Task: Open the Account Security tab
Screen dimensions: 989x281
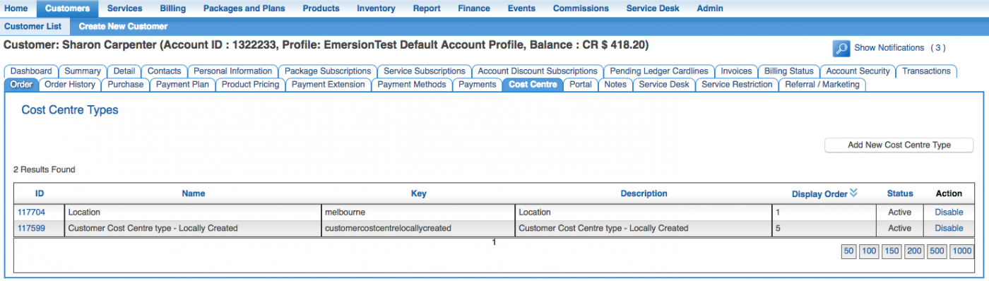Action: point(858,71)
